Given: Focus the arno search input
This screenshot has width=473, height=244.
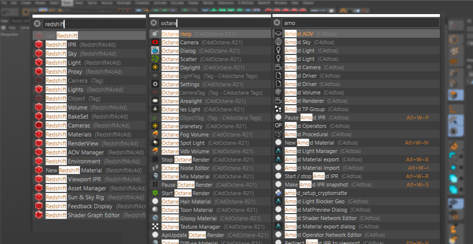Looking at the screenshot, I should (360, 23).
